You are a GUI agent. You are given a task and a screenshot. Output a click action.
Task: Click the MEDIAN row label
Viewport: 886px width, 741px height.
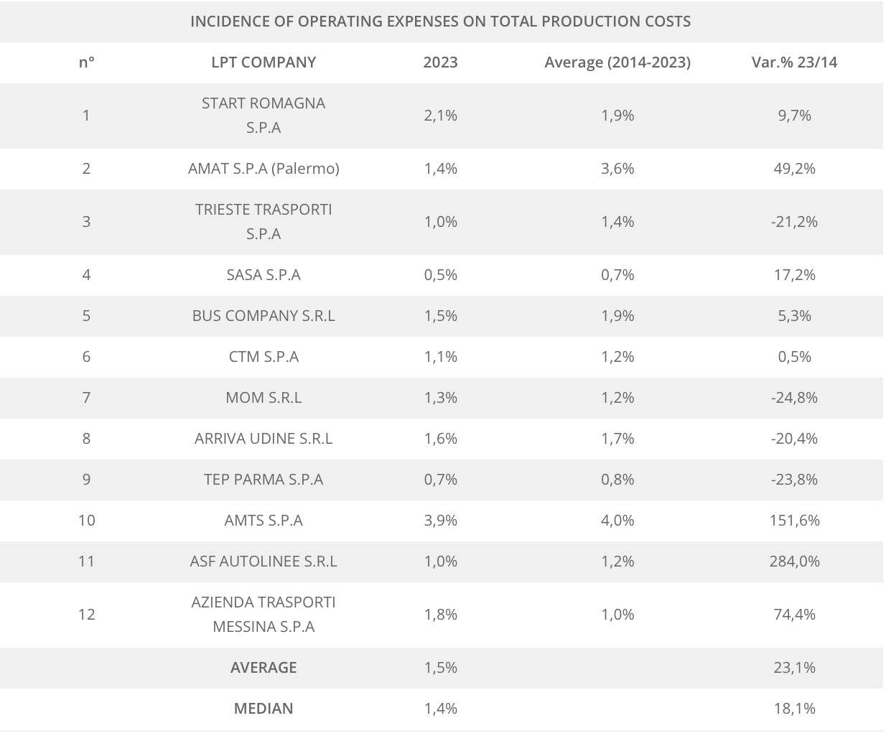(264, 709)
